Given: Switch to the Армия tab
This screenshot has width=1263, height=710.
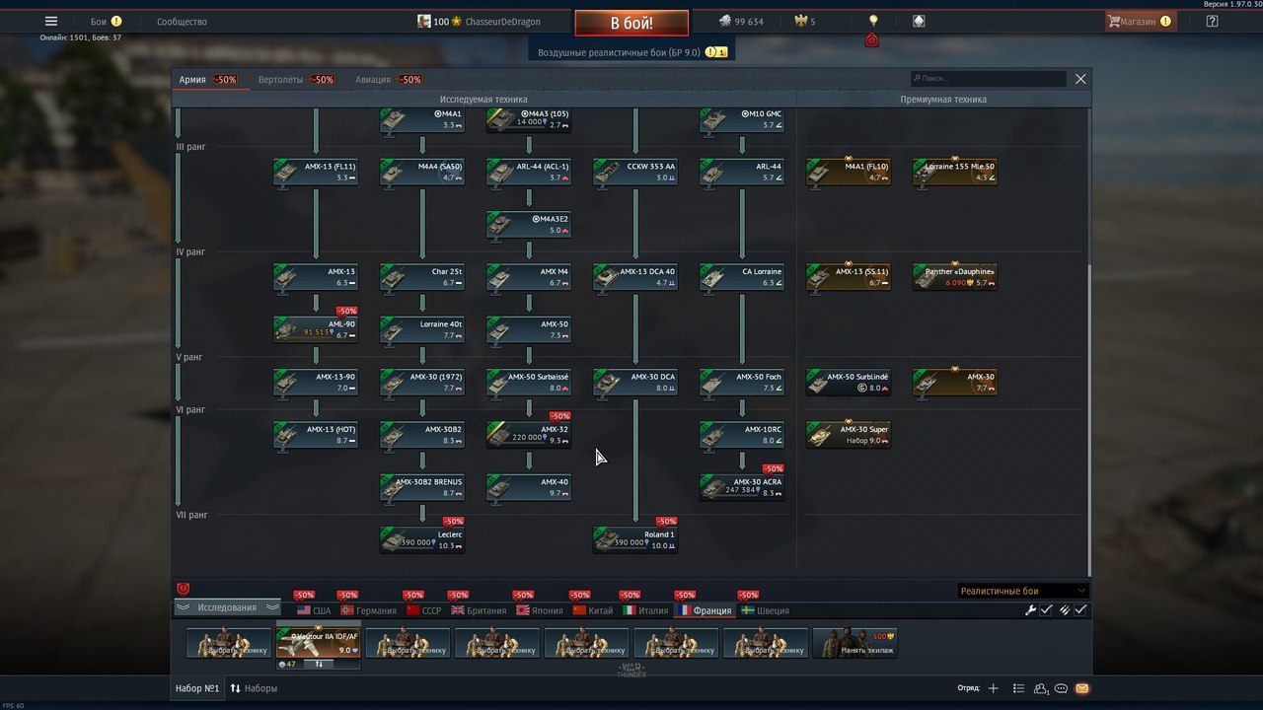Looking at the screenshot, I should pos(208,79).
